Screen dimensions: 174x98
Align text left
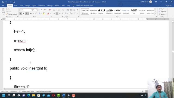click(x=54, y=13)
